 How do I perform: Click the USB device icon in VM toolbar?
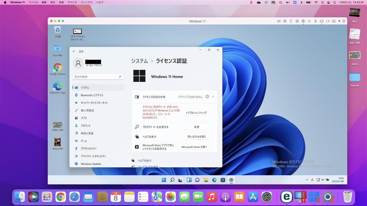pos(291,21)
